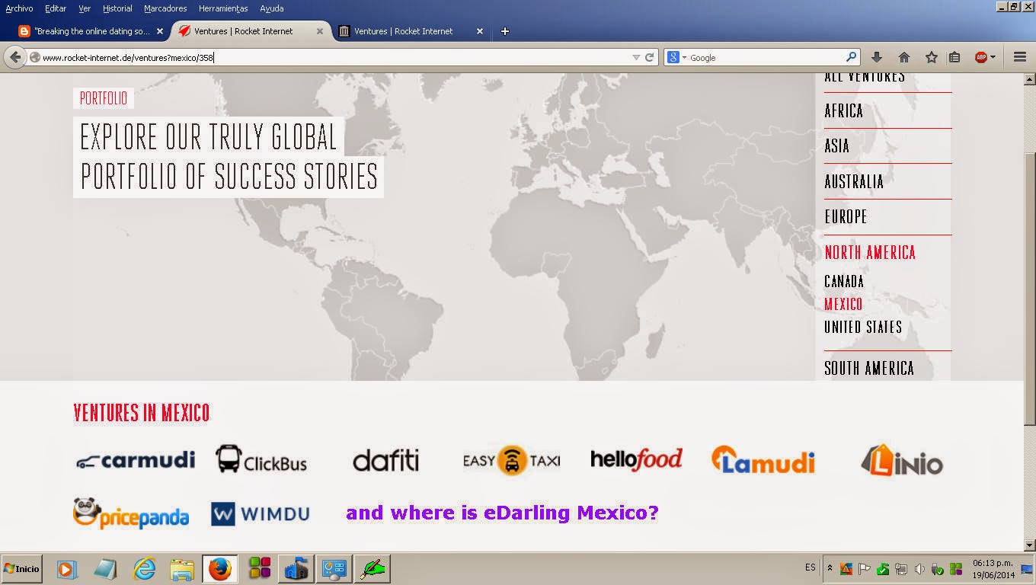Open the Dafiti venture logo
Viewport: 1036px width, 585px height.
tap(385, 460)
